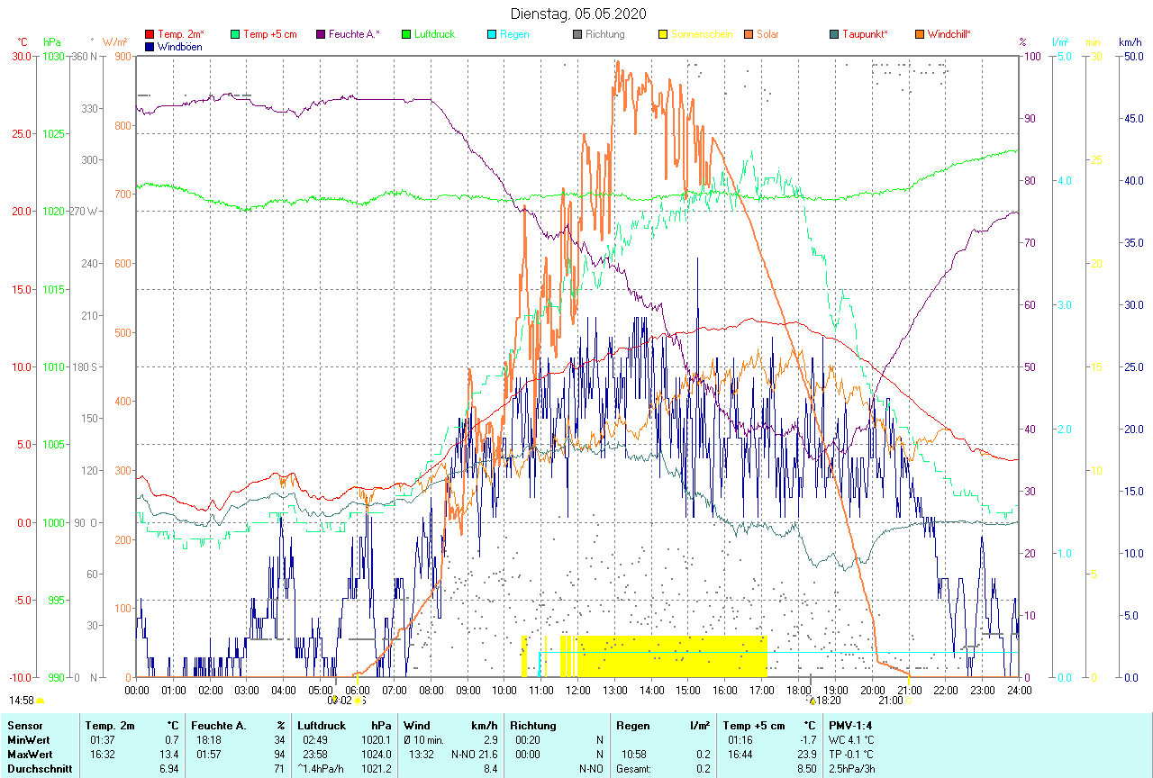
Task: Click the chart title Dienstag, 05.05.2020
Action: tap(578, 14)
